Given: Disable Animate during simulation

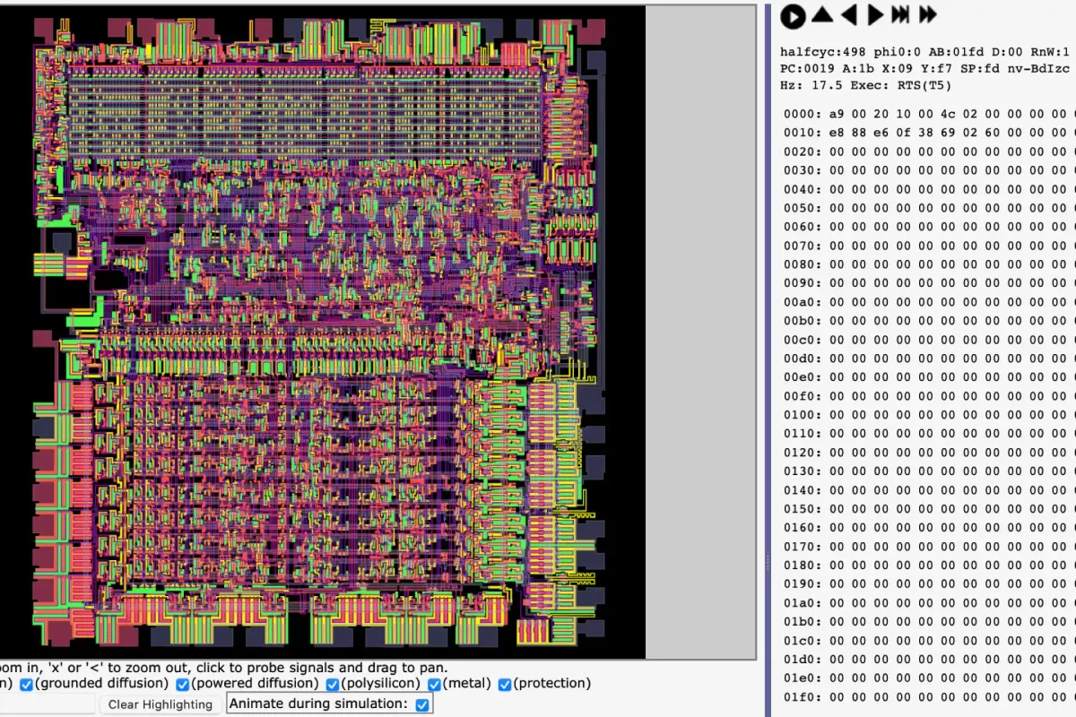Looking at the screenshot, I should (421, 704).
